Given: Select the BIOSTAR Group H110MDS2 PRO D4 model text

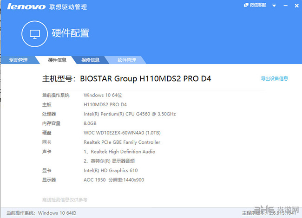Looking at the screenshot, I should point(145,79).
